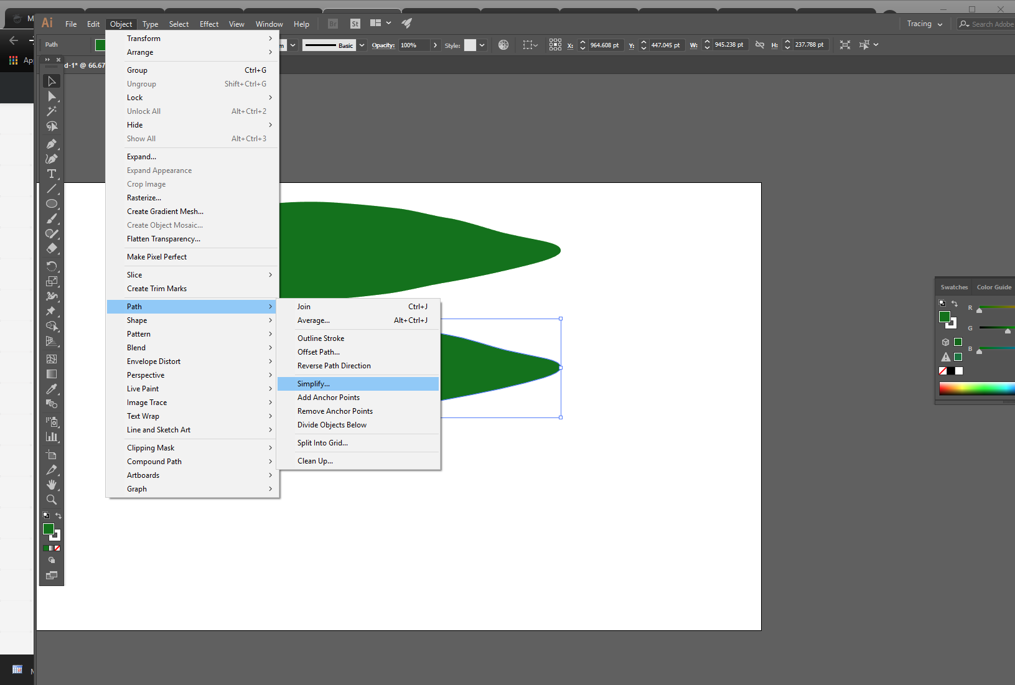
Task: Select the Mesh tool
Action: [x=52, y=359]
